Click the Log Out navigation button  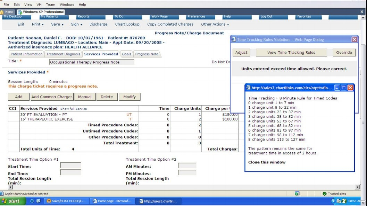click(x=274, y=17)
